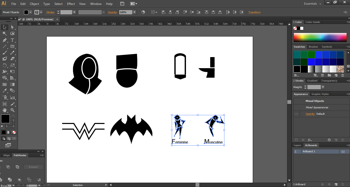Select the Pencil tool

(12, 52)
